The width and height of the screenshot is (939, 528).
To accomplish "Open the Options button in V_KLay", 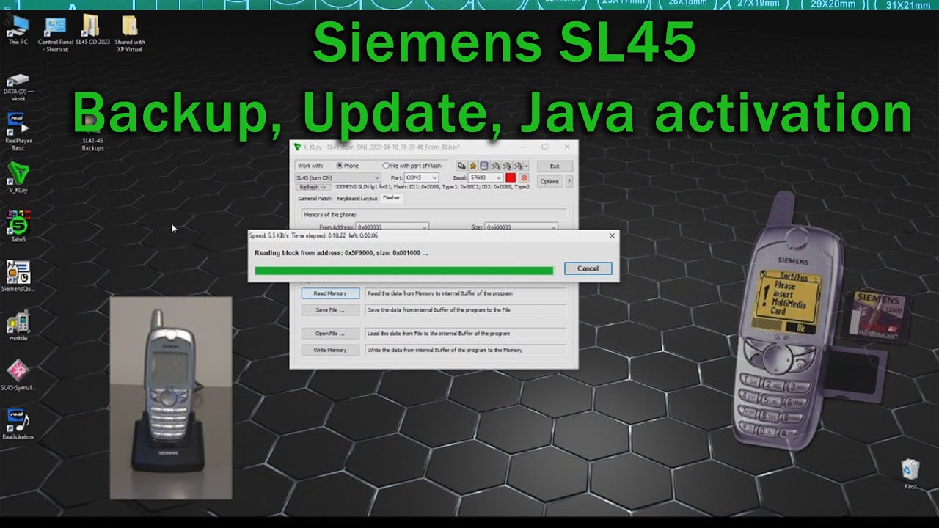I will tap(549, 181).
